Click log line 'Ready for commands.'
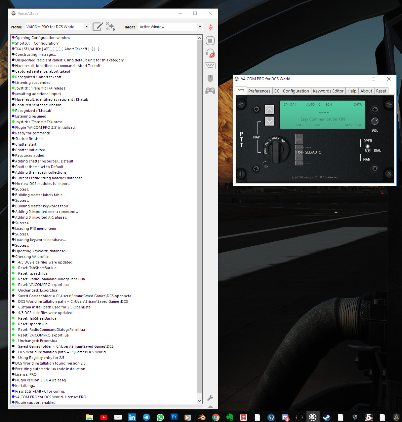 coord(33,133)
